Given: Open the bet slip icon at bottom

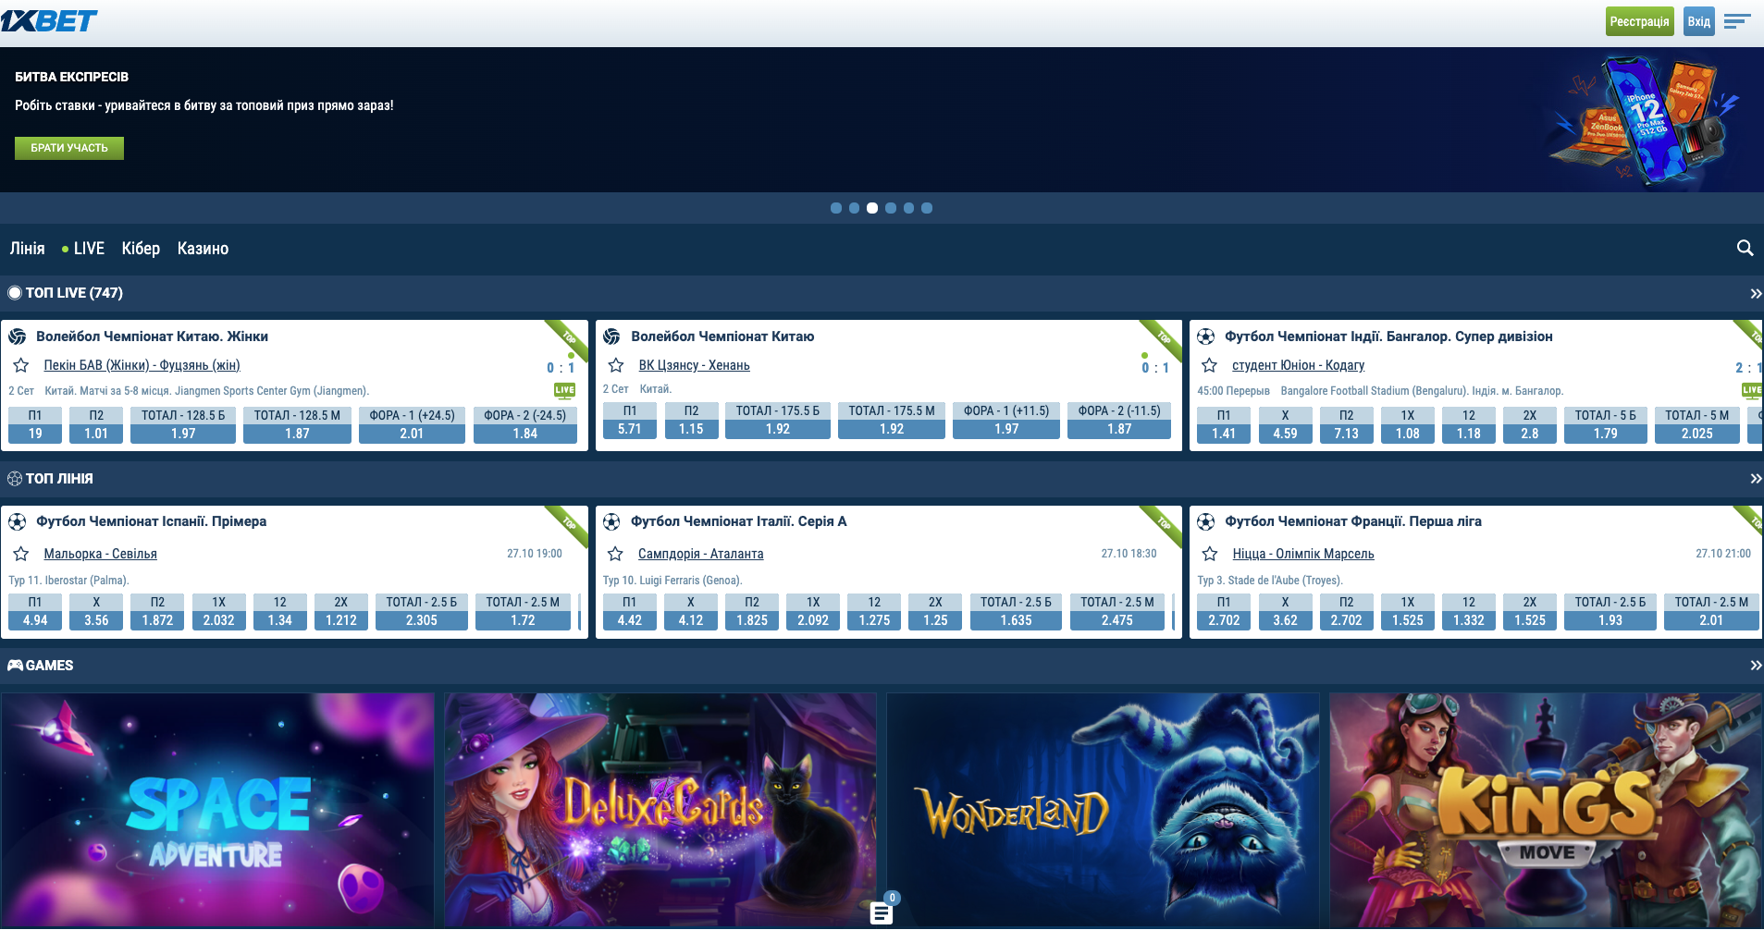Looking at the screenshot, I should pos(882,913).
